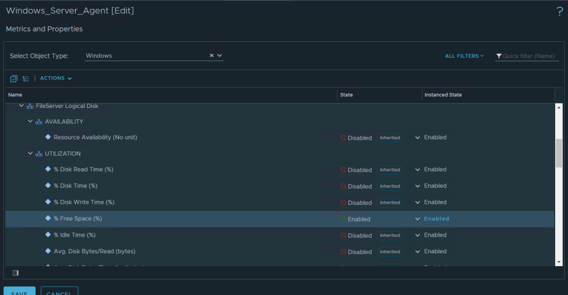
Task: Open the ACTIONS menu
Action: (56, 78)
